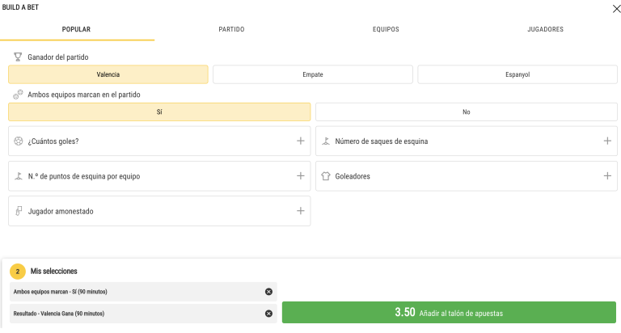This screenshot has height=333, width=621.
Task: Expand Número de saques de esquina
Action: (607, 141)
